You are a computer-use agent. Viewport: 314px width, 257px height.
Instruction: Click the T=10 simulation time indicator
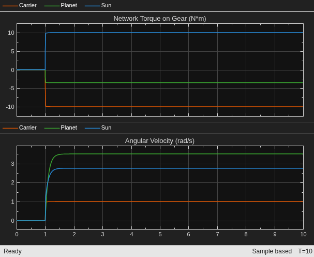pyautogui.click(x=305, y=251)
